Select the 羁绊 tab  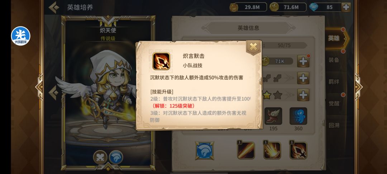click(334, 82)
